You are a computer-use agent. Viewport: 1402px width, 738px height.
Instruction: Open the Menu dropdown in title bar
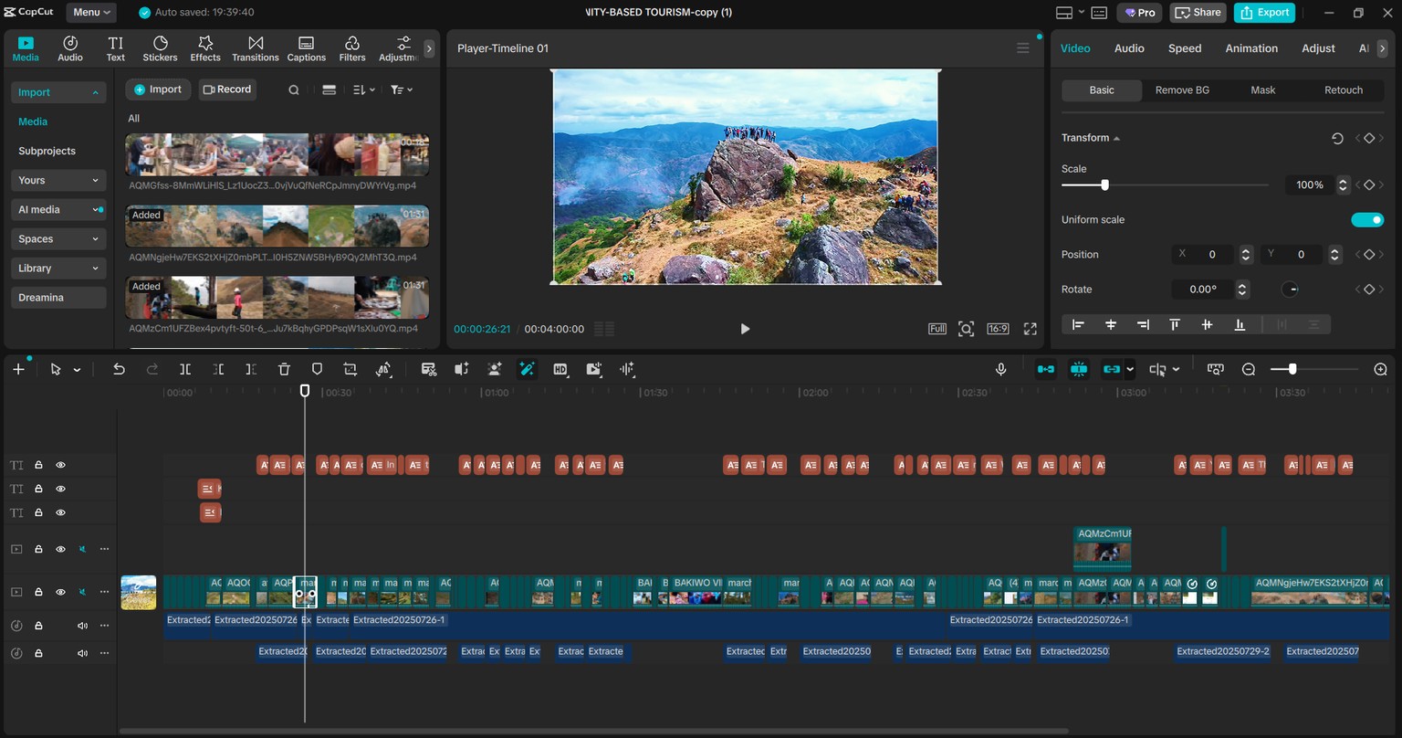click(91, 12)
